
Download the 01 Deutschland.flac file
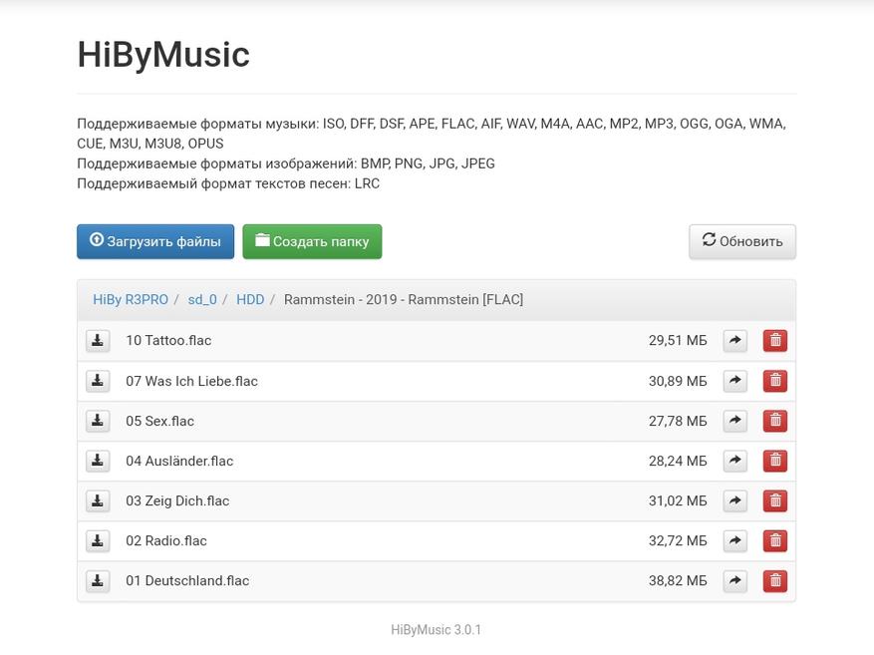tap(98, 580)
